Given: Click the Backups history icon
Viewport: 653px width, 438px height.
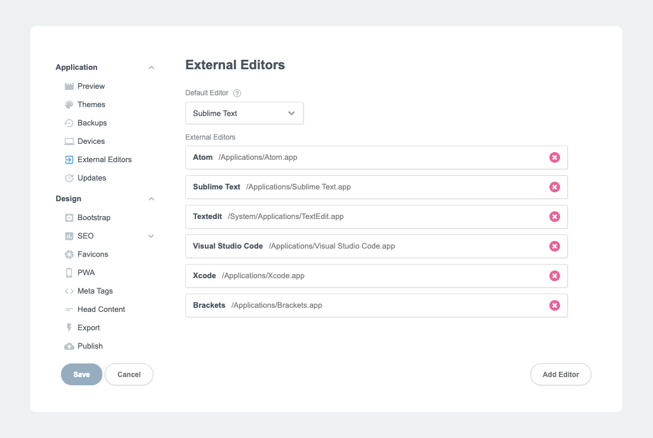Looking at the screenshot, I should [69, 123].
